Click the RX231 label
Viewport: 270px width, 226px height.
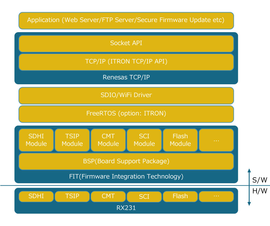tap(126, 208)
